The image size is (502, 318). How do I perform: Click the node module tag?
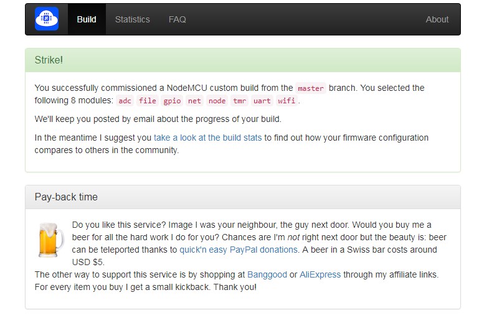tap(217, 101)
